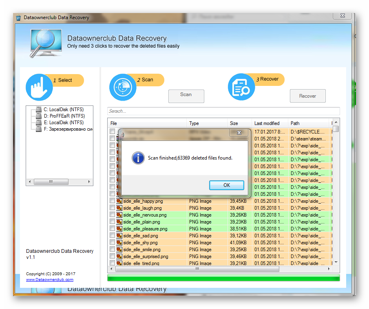The height and width of the screenshot is (309, 369).
Task: Click the Scan button
Action: tap(186, 96)
